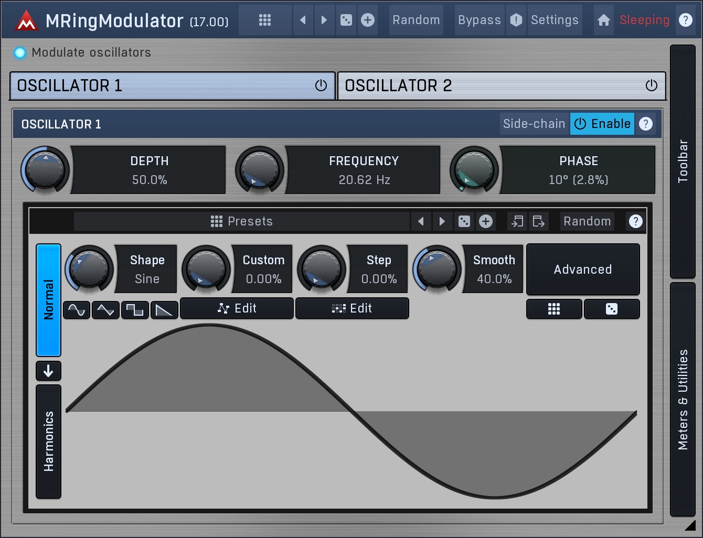Image resolution: width=703 pixels, height=538 pixels.
Task: Open the Advanced shape settings
Action: (x=583, y=270)
